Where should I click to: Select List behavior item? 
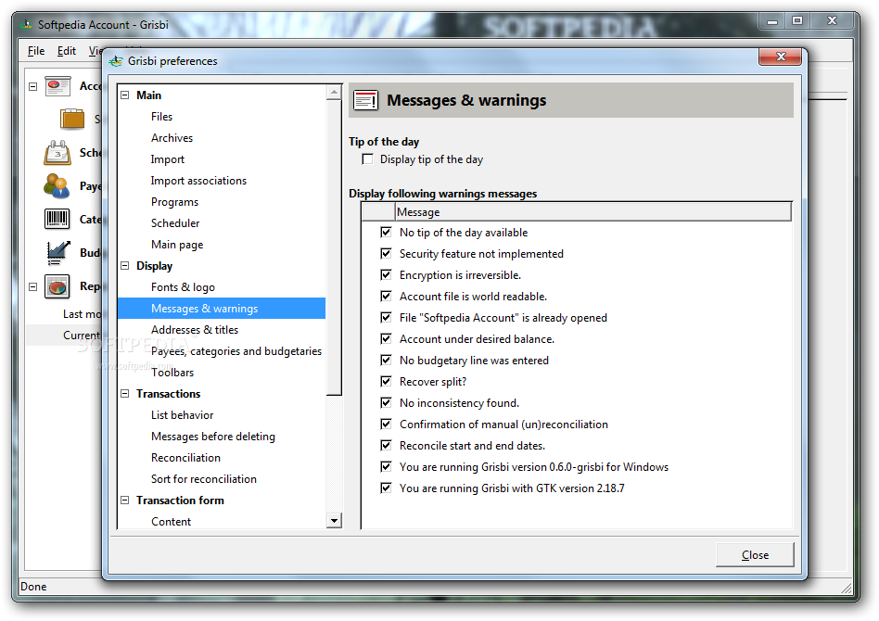[182, 414]
